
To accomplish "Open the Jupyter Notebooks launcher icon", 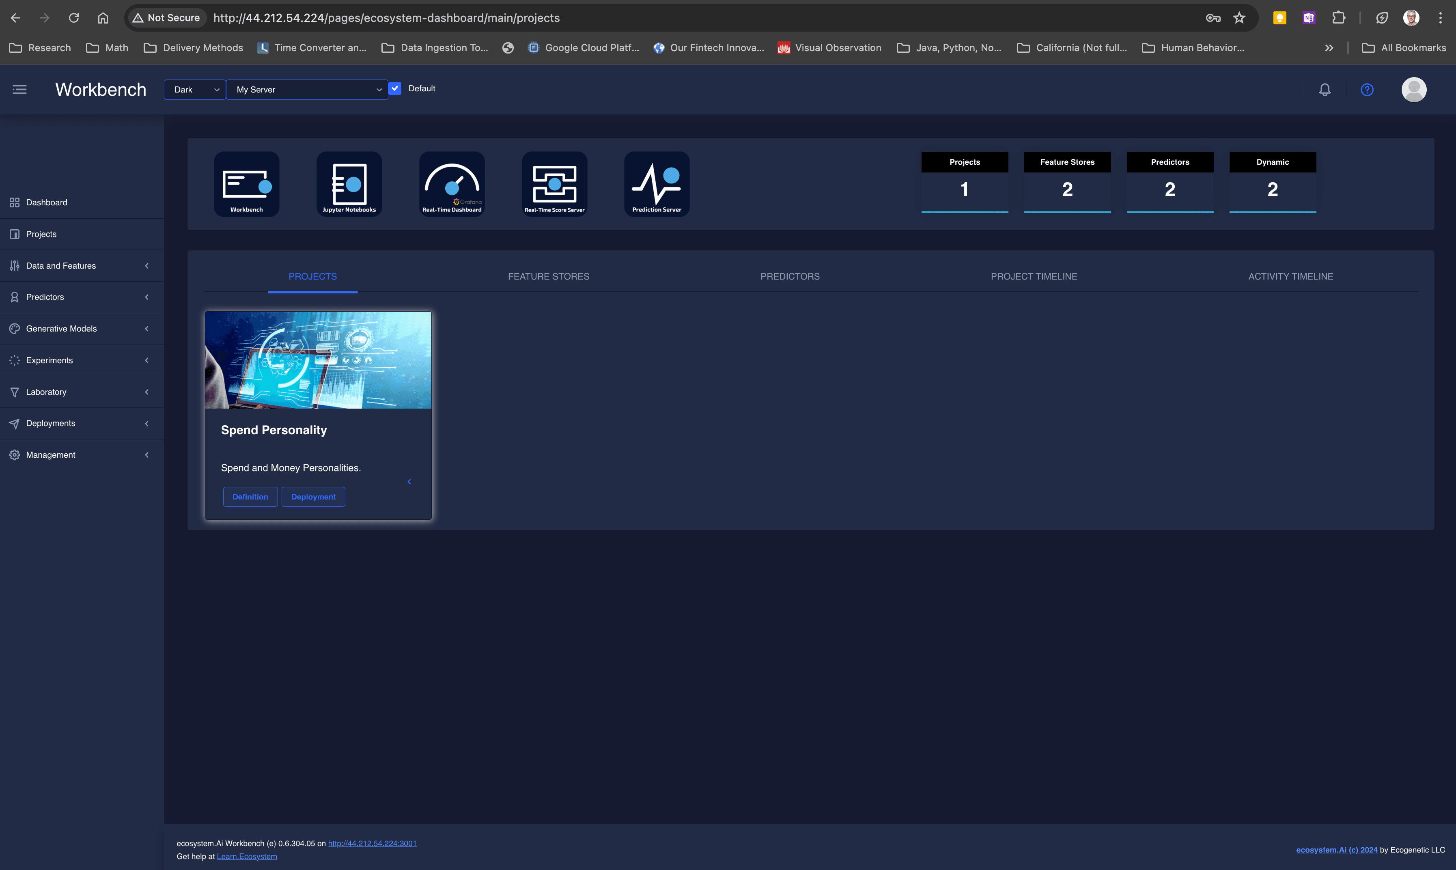I will (349, 184).
